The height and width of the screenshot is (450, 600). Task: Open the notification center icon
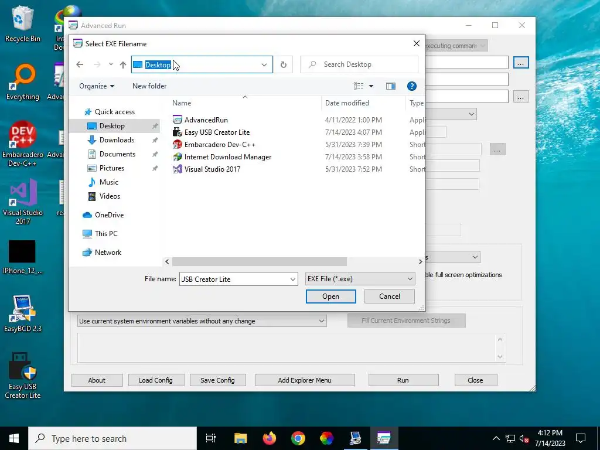[581, 438]
